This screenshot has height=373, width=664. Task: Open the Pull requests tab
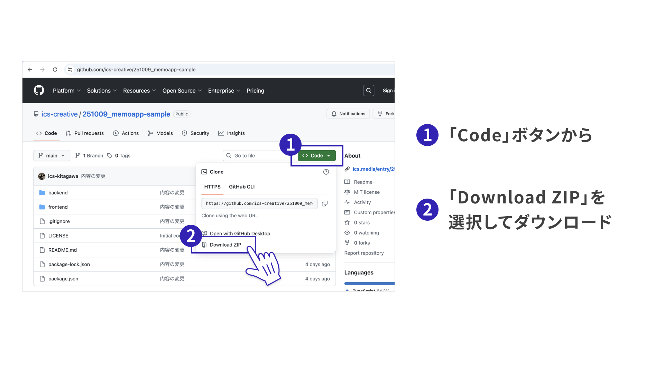tap(85, 133)
